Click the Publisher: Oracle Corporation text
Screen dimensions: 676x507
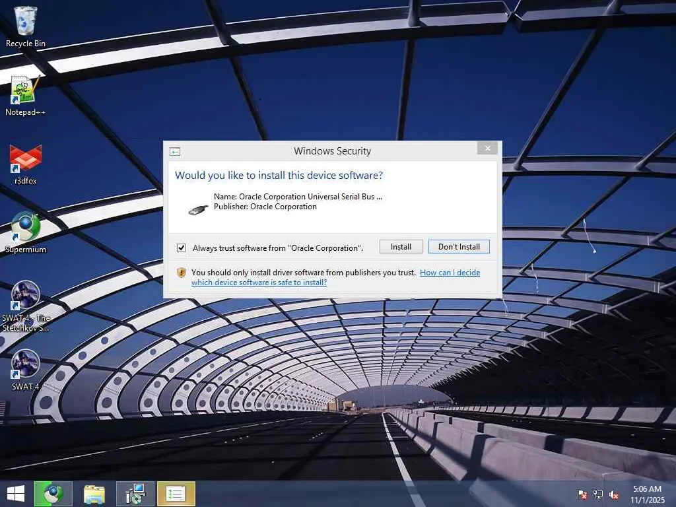click(265, 207)
